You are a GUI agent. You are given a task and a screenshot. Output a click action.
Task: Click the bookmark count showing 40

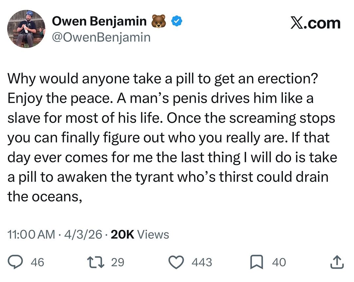point(279,262)
